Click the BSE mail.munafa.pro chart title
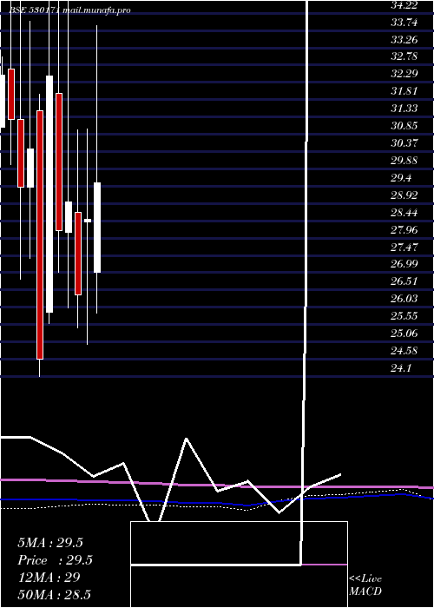 point(69,10)
